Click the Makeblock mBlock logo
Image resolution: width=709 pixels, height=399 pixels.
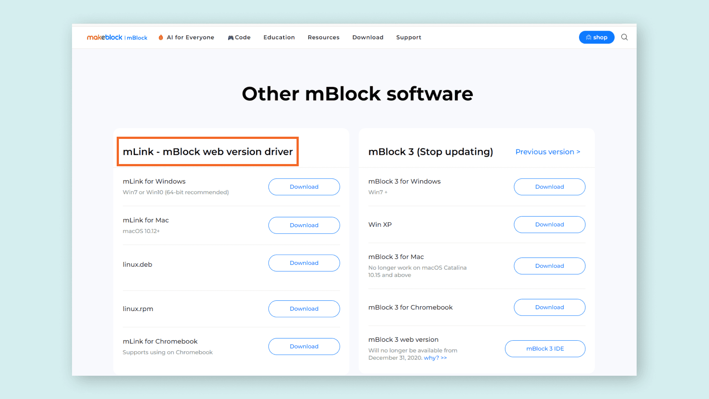pos(117,37)
